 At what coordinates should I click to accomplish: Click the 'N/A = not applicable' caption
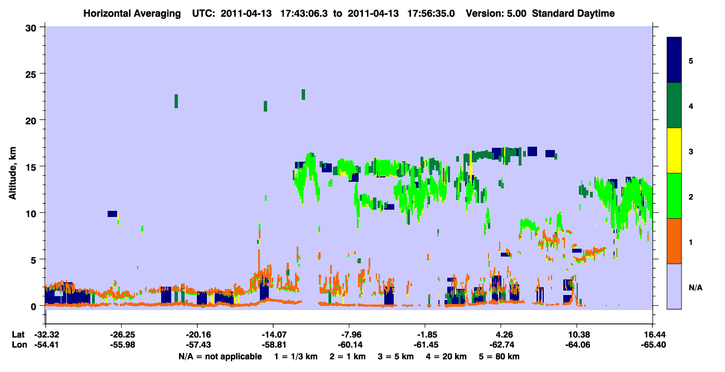220,356
